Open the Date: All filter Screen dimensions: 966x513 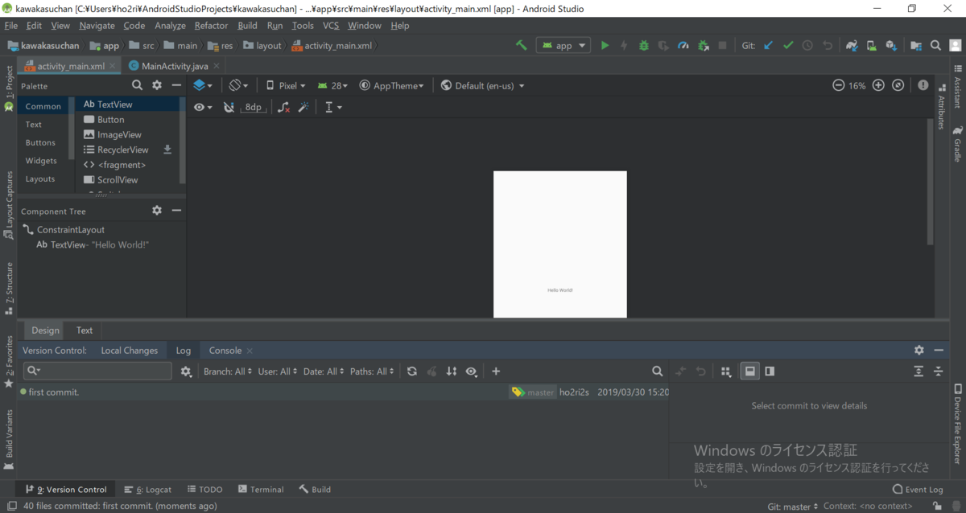pos(324,371)
